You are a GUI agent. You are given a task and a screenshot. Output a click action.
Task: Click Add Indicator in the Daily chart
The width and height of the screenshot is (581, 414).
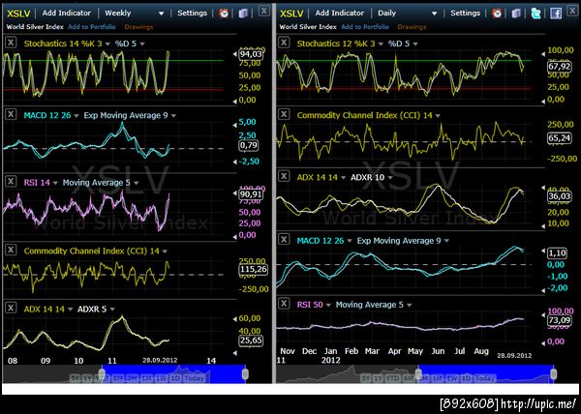340,13
